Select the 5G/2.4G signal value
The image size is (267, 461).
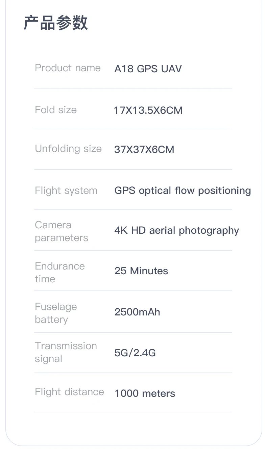click(x=135, y=353)
